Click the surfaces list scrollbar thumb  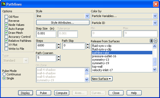(x=154, y=62)
